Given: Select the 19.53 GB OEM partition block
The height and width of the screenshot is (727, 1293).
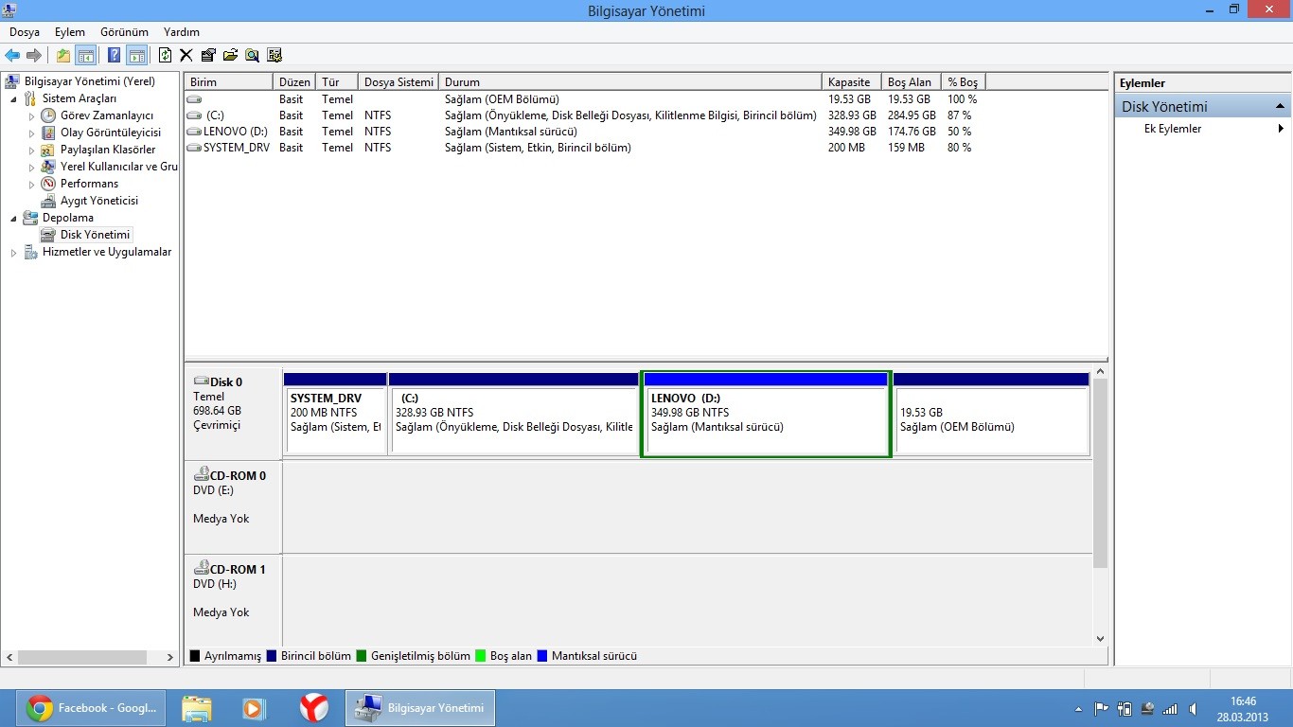Looking at the screenshot, I should tap(991, 414).
